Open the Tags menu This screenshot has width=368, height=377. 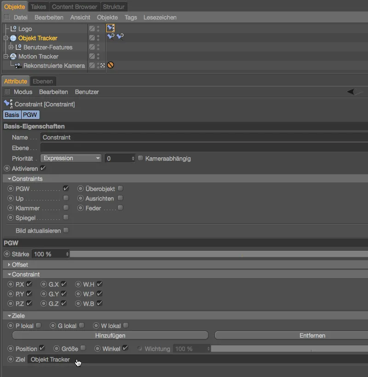(x=131, y=17)
